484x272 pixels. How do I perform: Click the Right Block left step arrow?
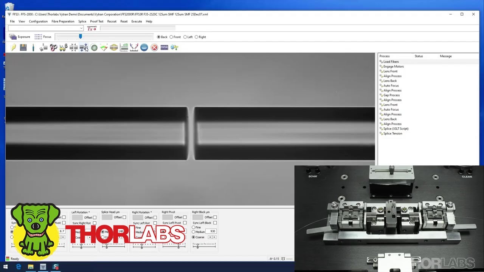point(210,237)
